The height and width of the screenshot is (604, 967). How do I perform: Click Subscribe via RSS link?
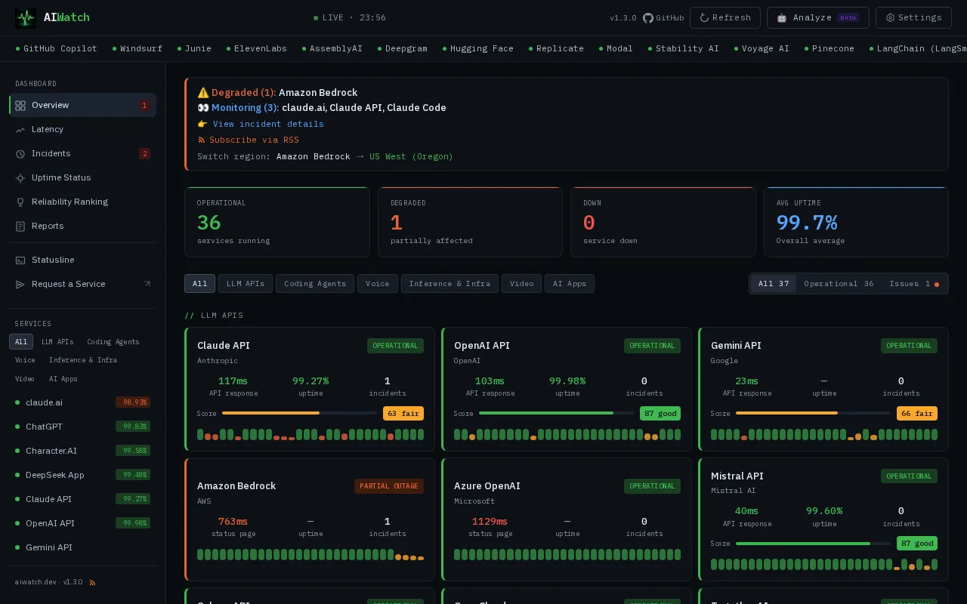(x=254, y=140)
